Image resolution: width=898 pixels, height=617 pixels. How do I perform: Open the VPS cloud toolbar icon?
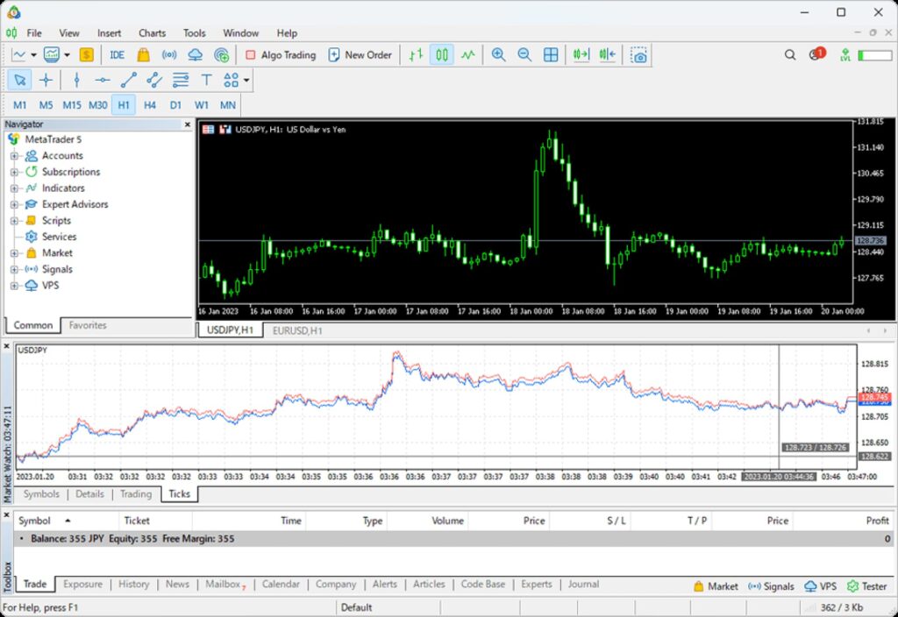pyautogui.click(x=196, y=55)
